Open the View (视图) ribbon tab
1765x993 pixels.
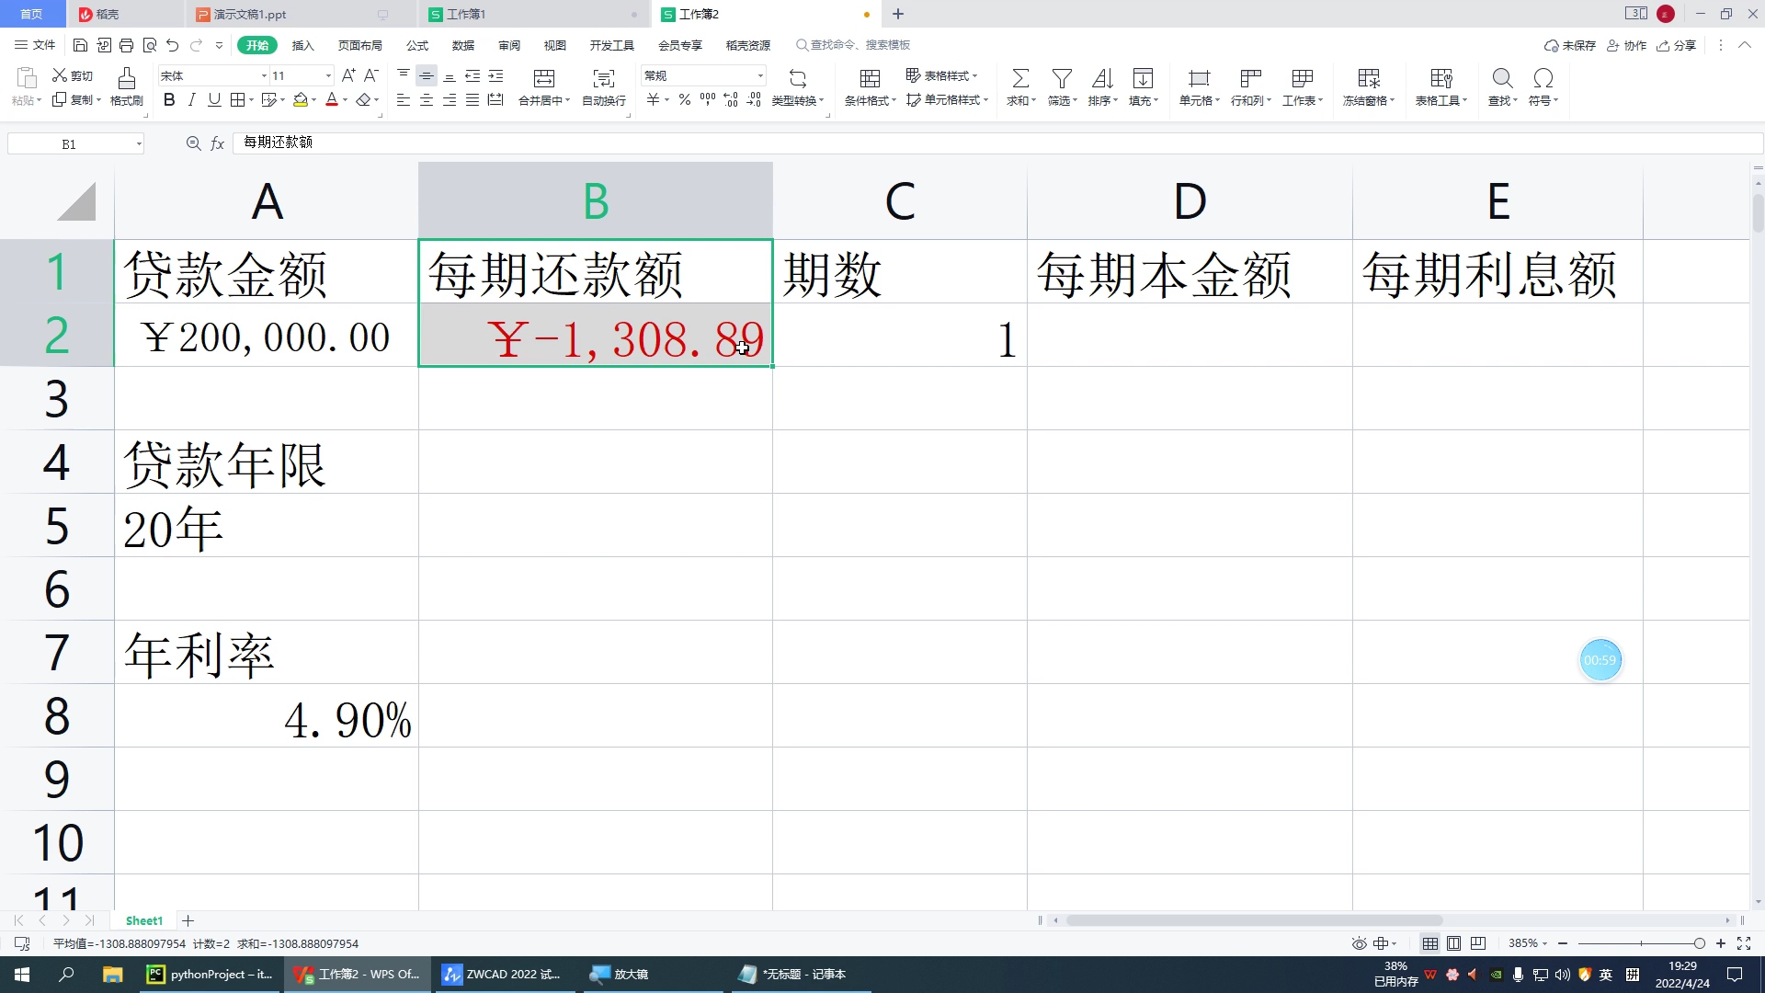tap(554, 45)
